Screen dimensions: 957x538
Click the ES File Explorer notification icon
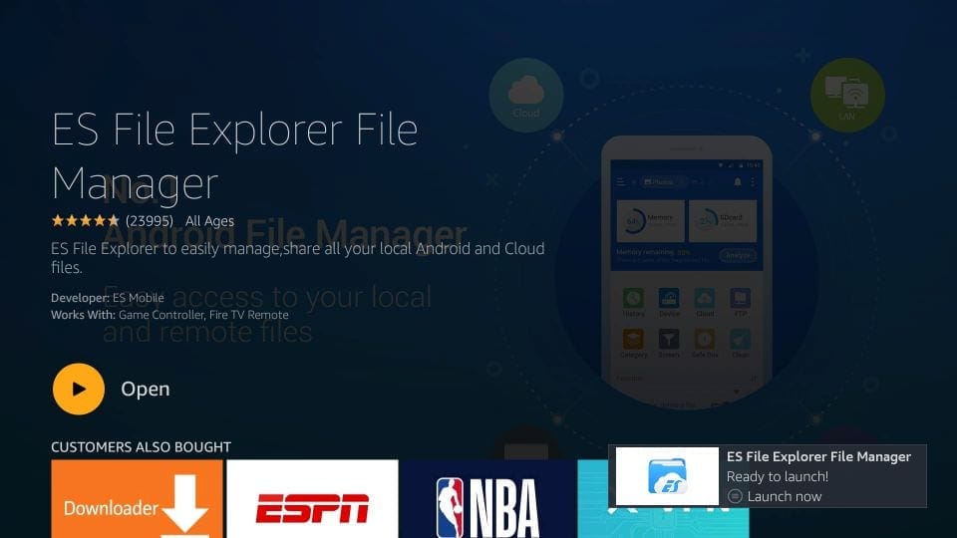[x=667, y=476]
